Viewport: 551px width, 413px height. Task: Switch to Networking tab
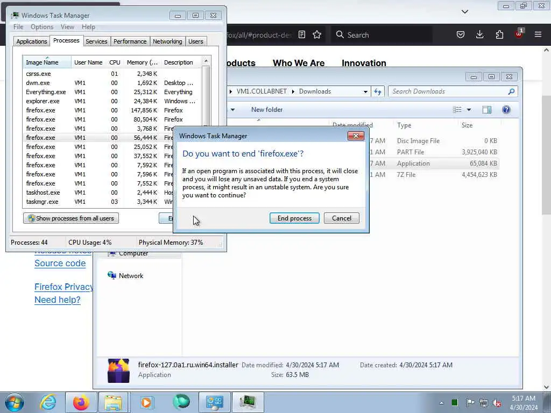(167, 41)
